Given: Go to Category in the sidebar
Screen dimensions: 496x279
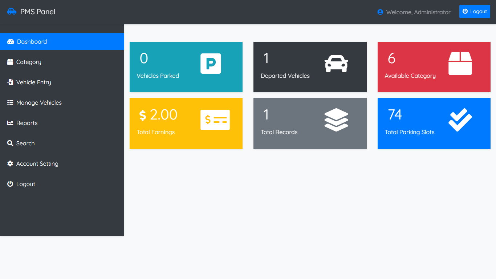Looking at the screenshot, I should [29, 62].
